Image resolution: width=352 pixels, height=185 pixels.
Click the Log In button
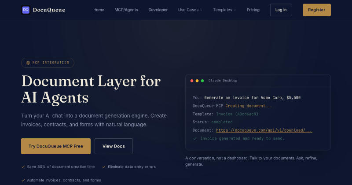click(x=281, y=10)
